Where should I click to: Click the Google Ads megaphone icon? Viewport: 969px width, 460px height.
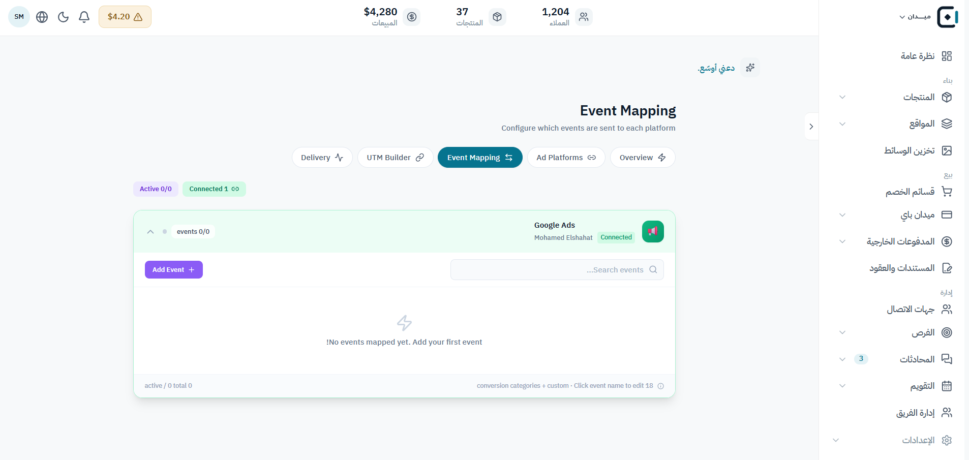[x=653, y=232]
